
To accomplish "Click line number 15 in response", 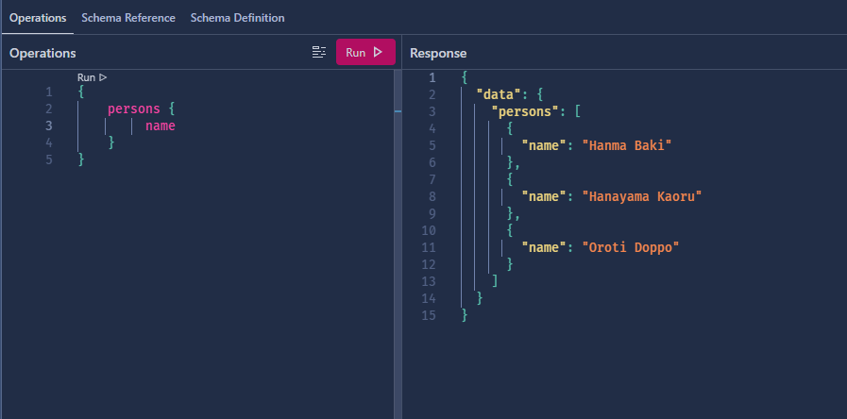I will pos(430,315).
